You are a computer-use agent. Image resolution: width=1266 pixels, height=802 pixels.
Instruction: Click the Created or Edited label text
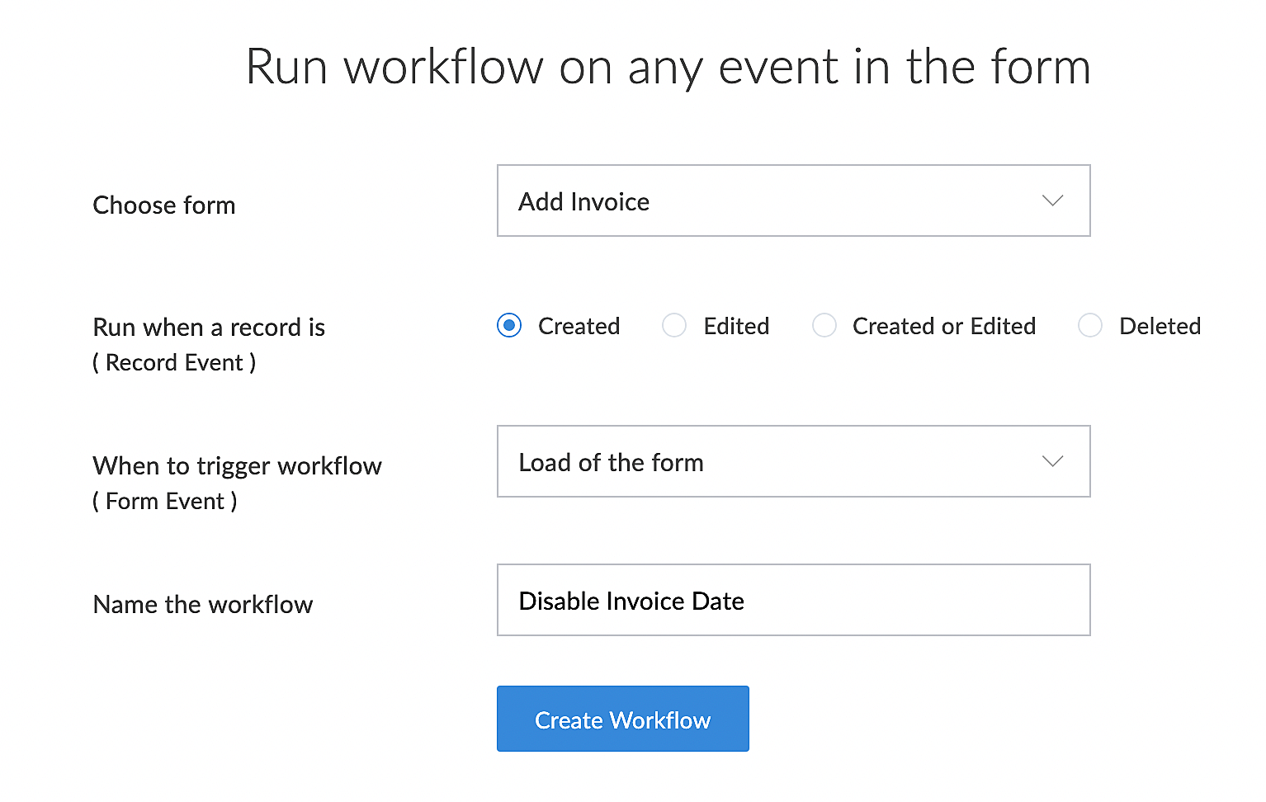click(943, 326)
